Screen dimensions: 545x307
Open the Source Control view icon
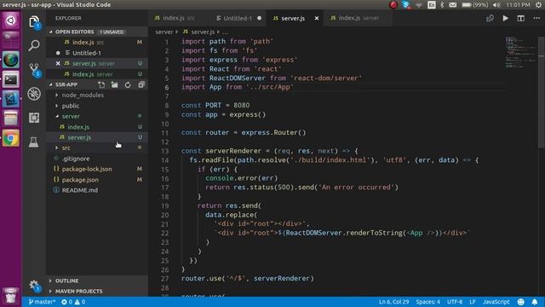point(34,69)
